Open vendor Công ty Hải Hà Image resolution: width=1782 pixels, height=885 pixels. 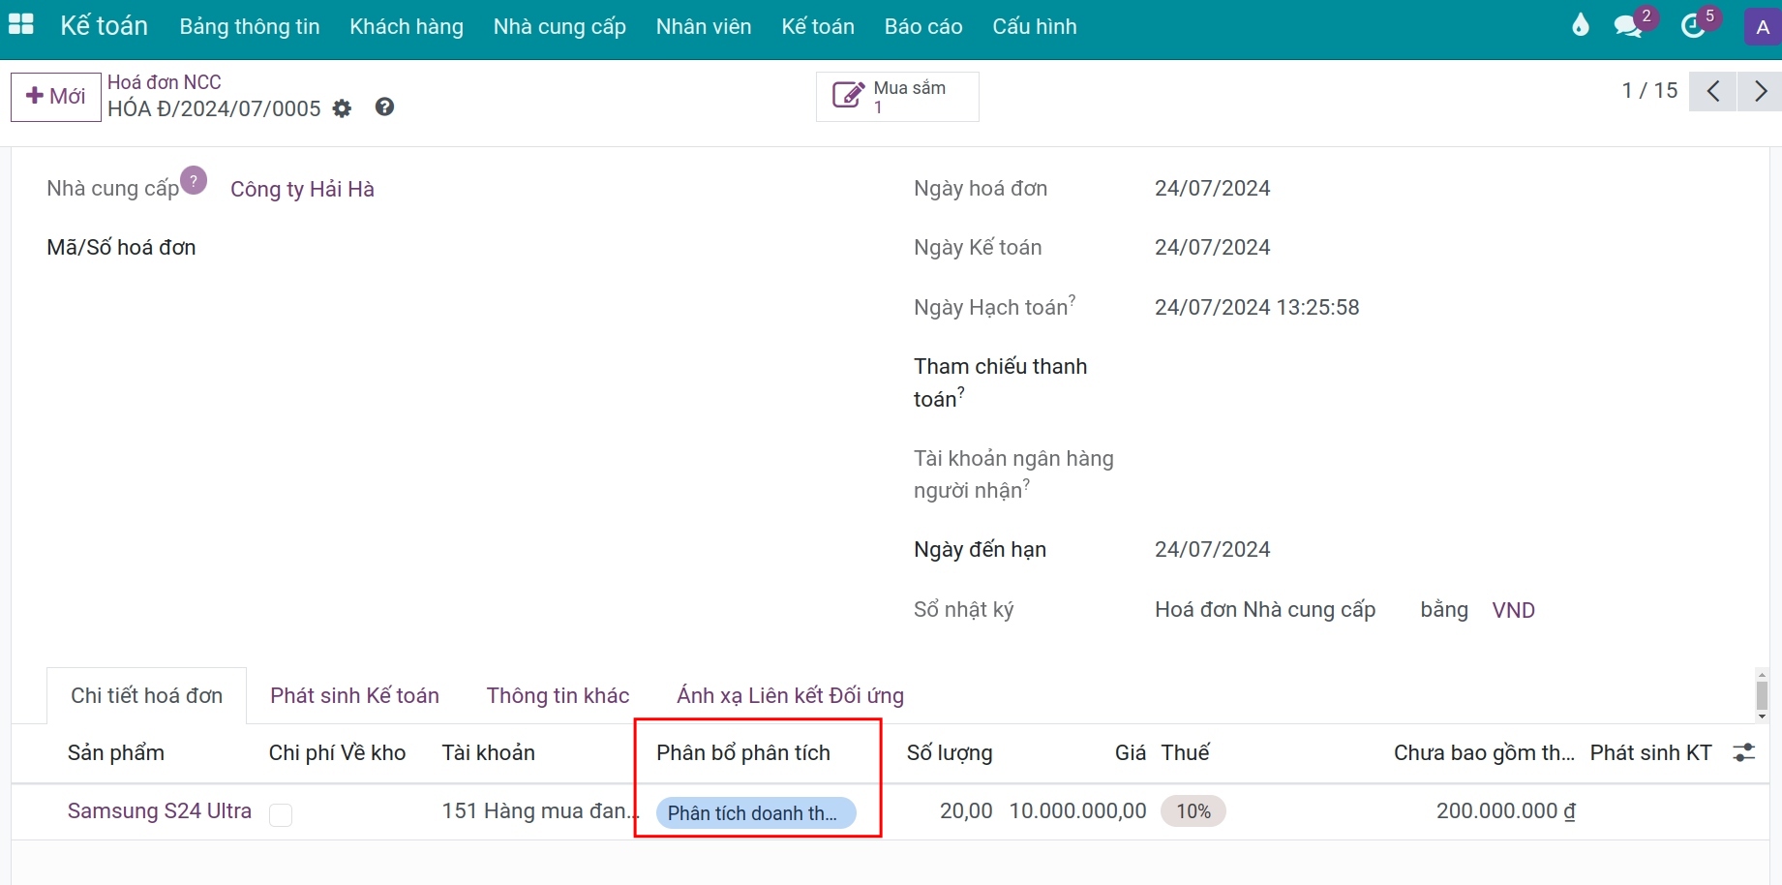[301, 189]
